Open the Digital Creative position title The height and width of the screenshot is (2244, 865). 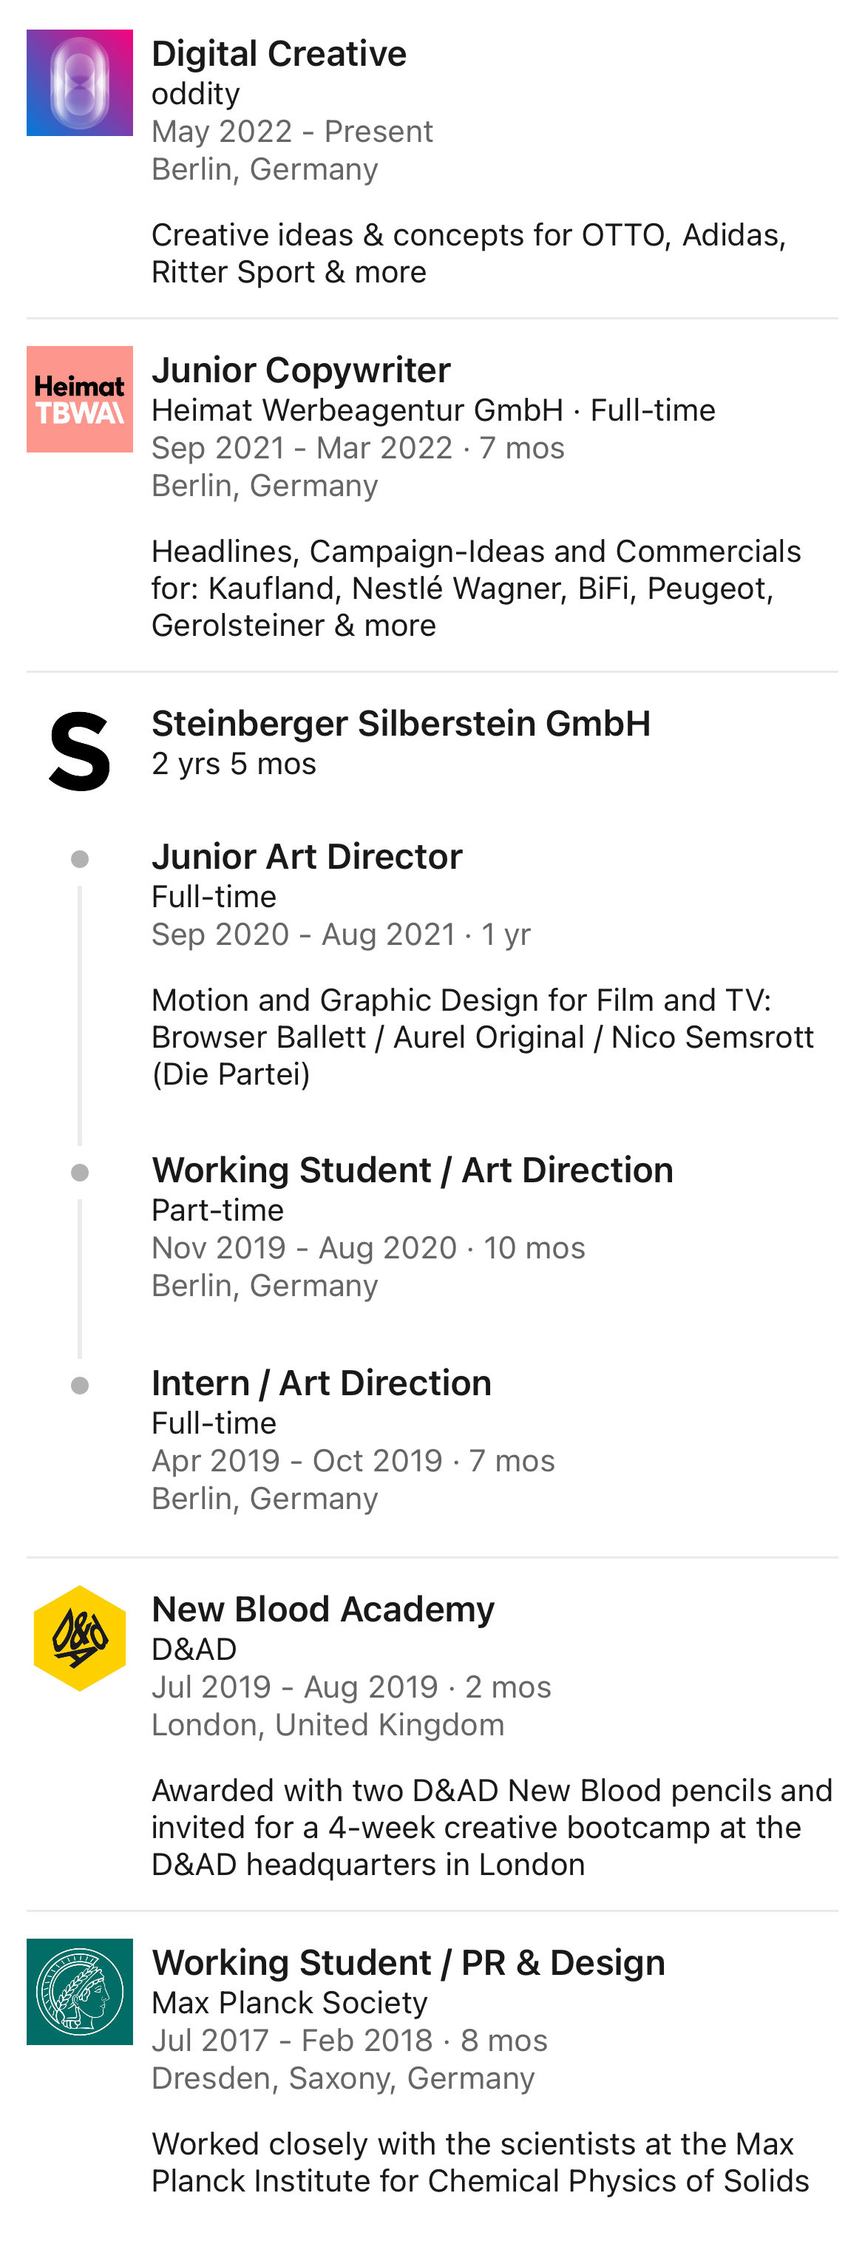point(279,54)
